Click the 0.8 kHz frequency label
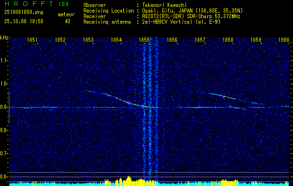293x186 pixels. [x=4, y=130]
